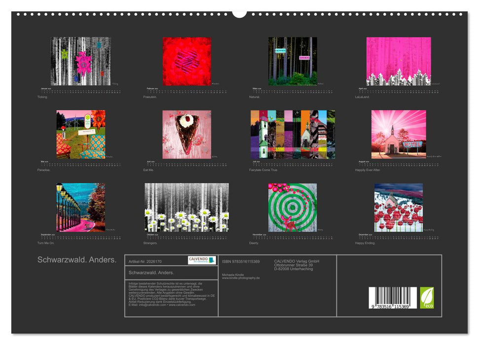479x345 pixels.
Task: Select the red Fraeulein image
Action: [186, 61]
